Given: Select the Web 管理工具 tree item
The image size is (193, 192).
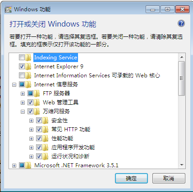Looking at the screenshot, I should 60,103.
